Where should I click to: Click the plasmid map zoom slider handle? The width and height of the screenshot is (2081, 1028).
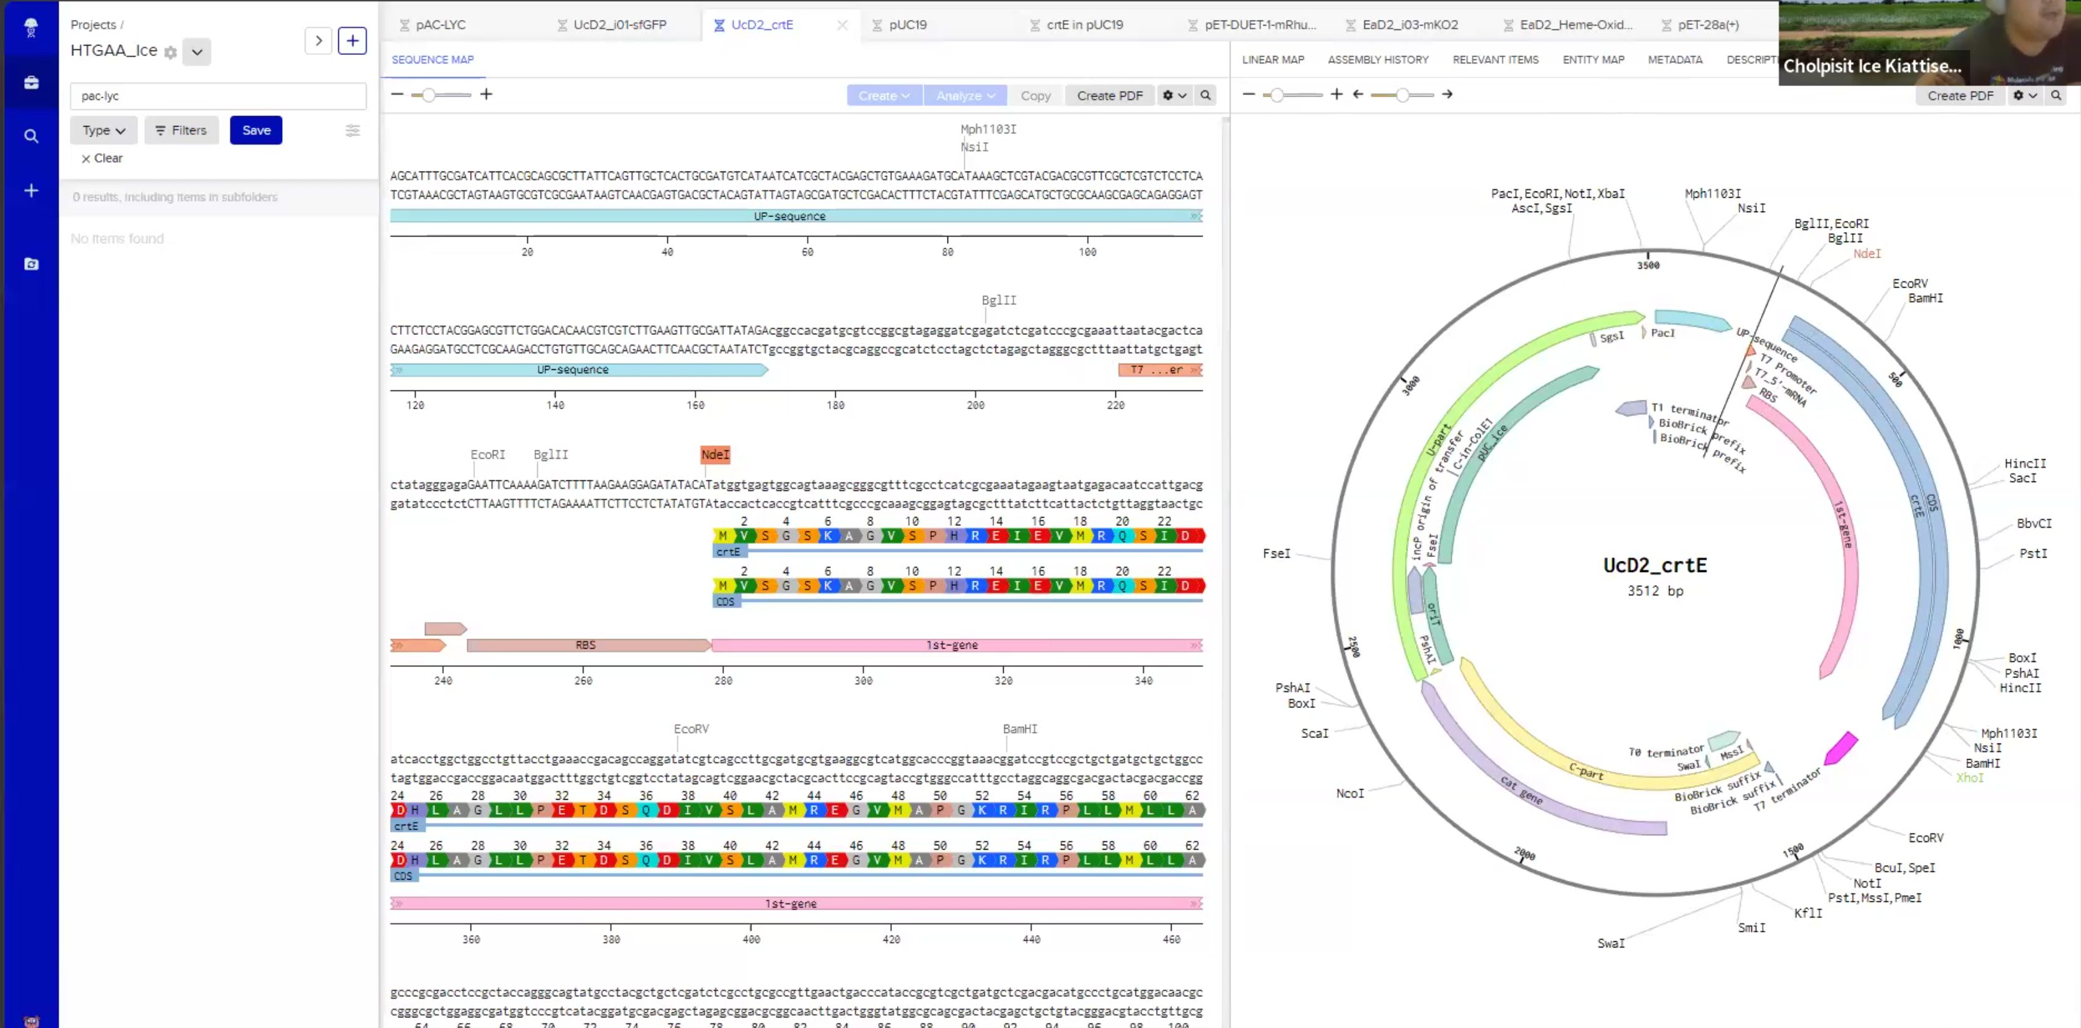point(1276,95)
